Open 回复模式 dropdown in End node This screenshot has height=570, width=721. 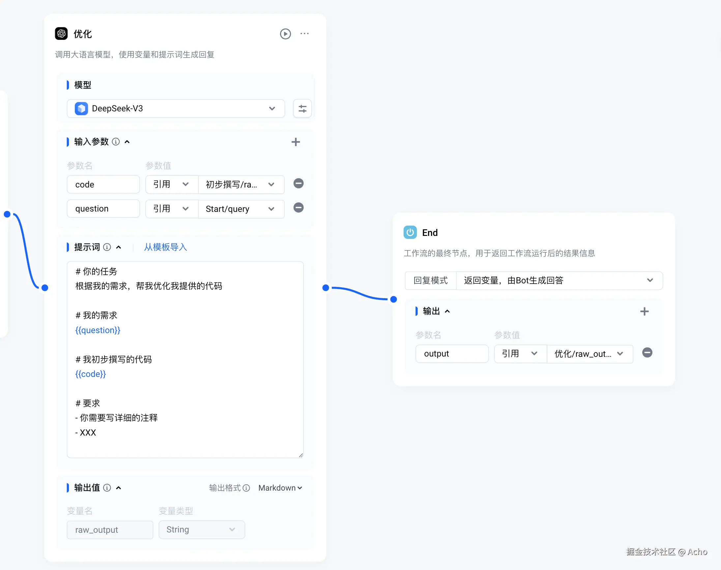559,280
